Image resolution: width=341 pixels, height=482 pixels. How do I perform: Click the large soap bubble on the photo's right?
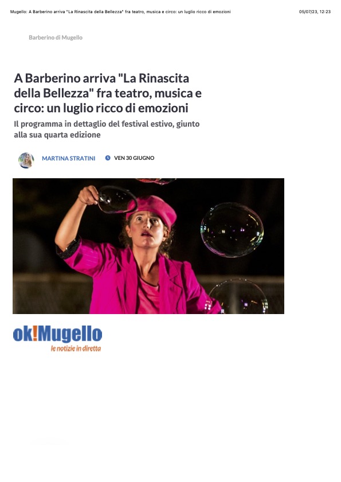(x=232, y=230)
